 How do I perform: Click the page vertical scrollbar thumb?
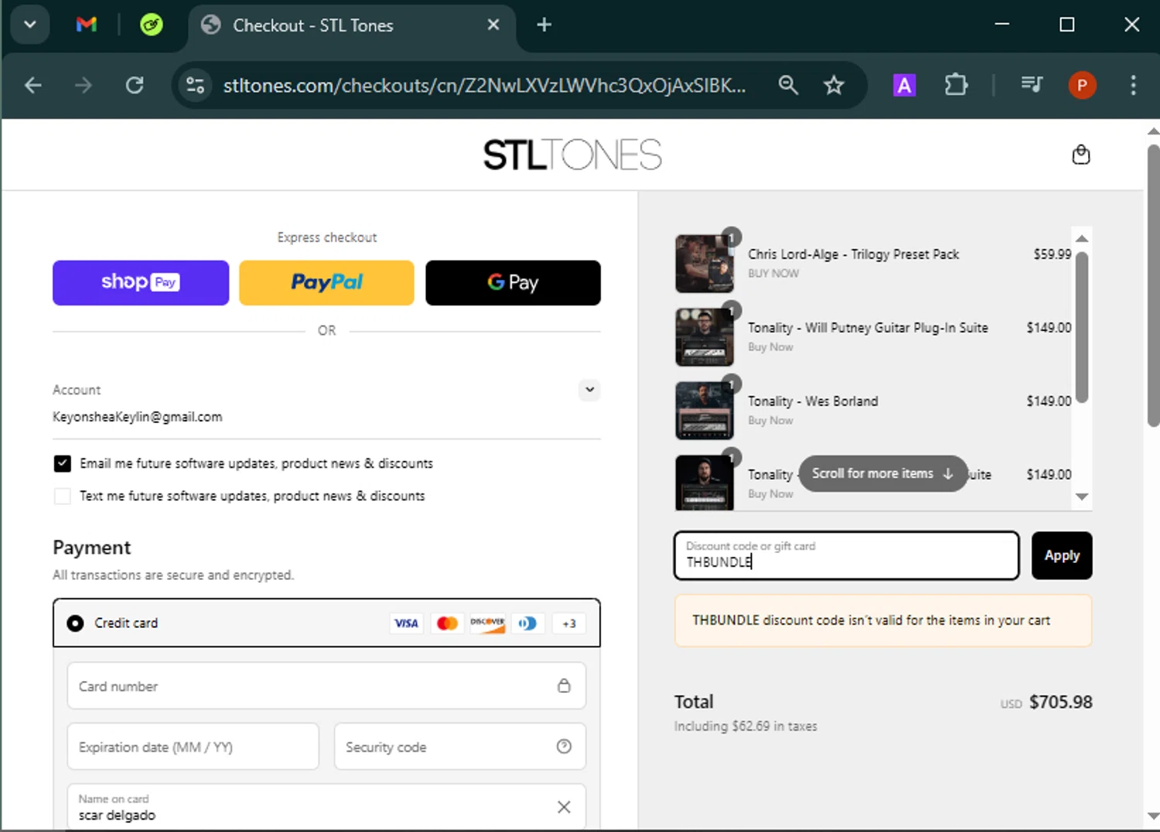pyautogui.click(x=1153, y=286)
